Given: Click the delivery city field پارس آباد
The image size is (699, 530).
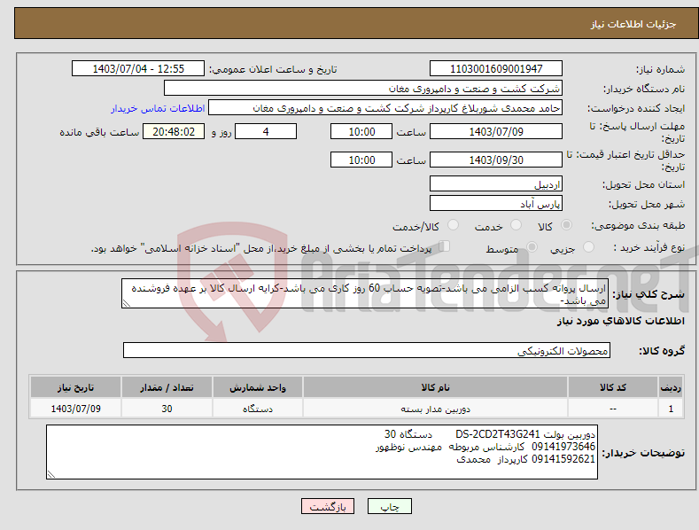Looking at the screenshot, I should [496, 204].
